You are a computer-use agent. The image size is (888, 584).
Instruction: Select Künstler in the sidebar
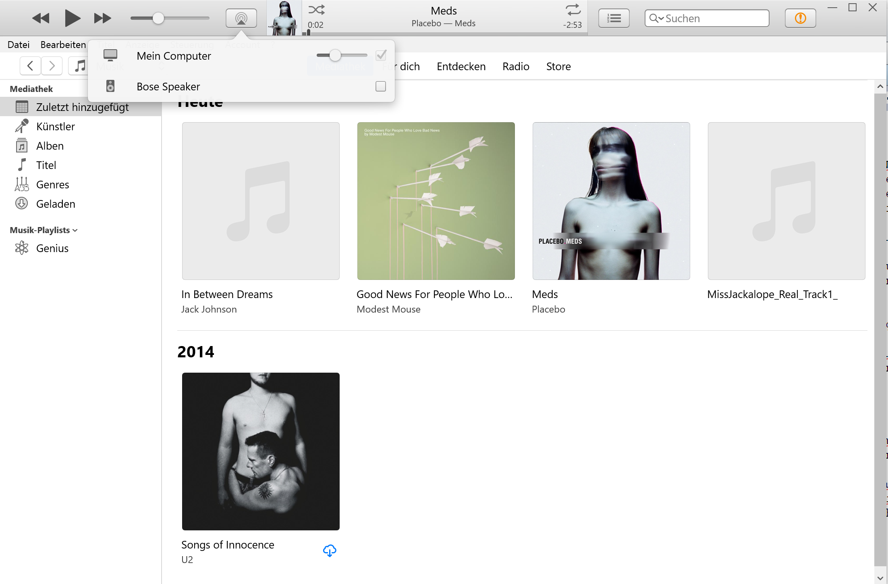(x=55, y=127)
